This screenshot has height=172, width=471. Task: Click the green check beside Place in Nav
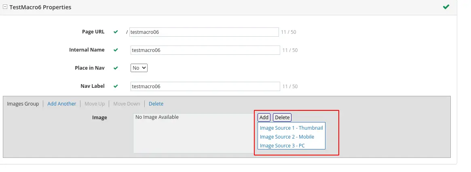point(116,68)
